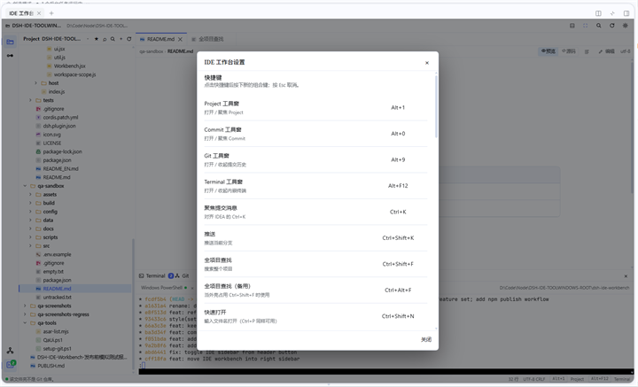This screenshot has width=638, height=387.
Task: Click the refresh icon in Project header
Action: (129, 39)
